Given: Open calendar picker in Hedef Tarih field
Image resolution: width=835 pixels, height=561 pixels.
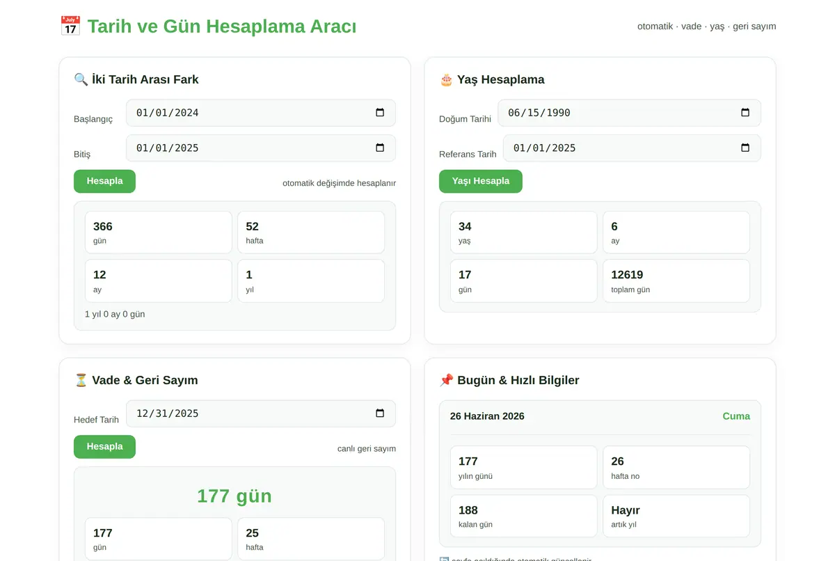Looking at the screenshot, I should pyautogui.click(x=380, y=413).
